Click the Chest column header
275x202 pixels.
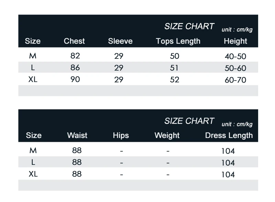(x=74, y=41)
